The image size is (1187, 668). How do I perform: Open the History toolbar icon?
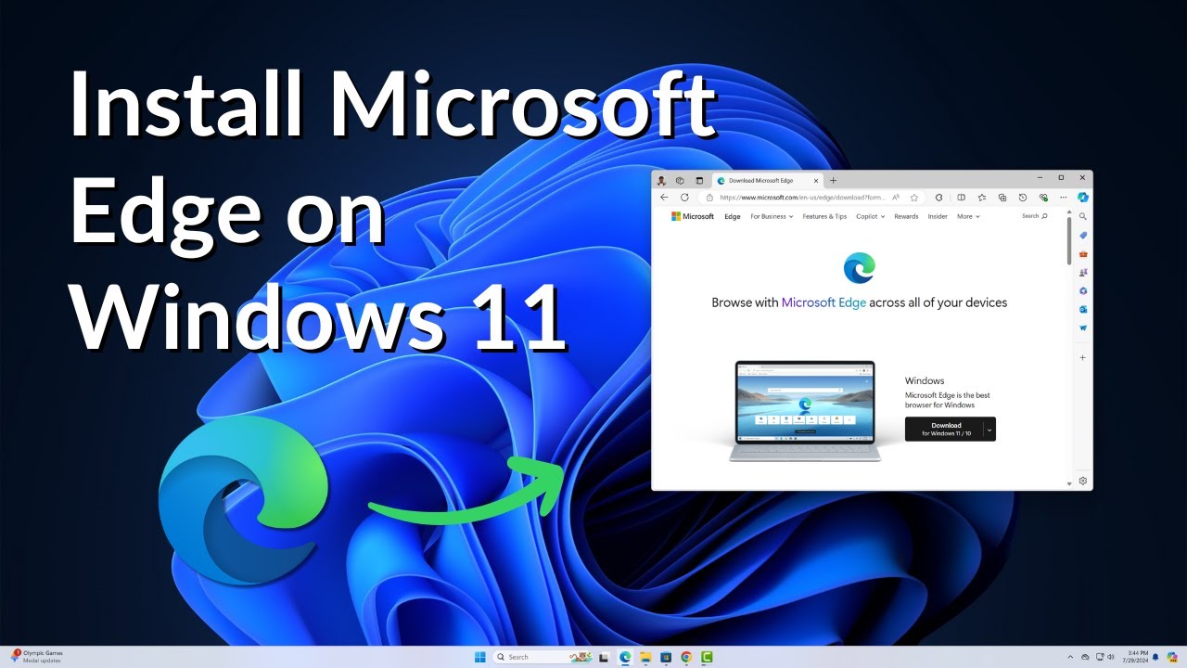pos(1023,198)
